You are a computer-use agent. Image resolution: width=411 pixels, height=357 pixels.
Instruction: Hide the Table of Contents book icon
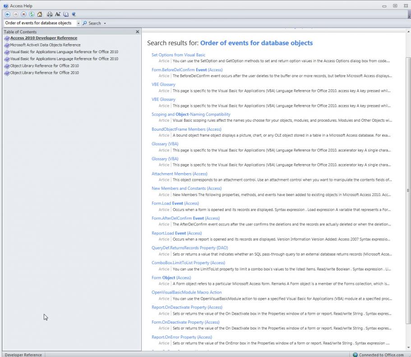pos(66,14)
